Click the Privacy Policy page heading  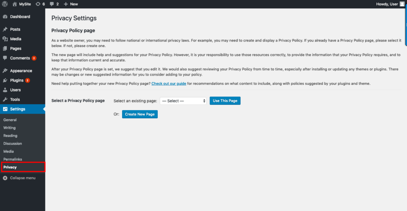(73, 30)
